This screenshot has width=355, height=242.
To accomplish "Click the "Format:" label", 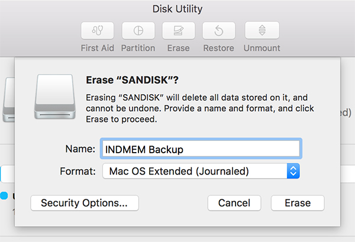I will (78, 172).
